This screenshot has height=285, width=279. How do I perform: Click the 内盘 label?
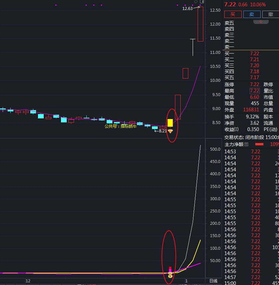click(268, 110)
